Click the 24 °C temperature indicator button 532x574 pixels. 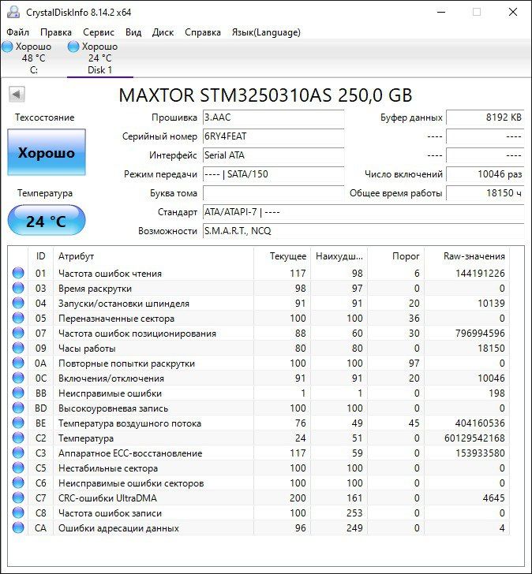tap(47, 221)
